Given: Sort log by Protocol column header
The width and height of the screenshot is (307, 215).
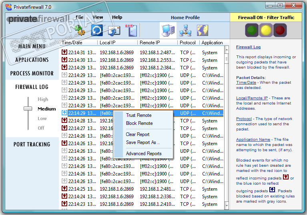Looking at the screenshot, I should tap(189, 43).
